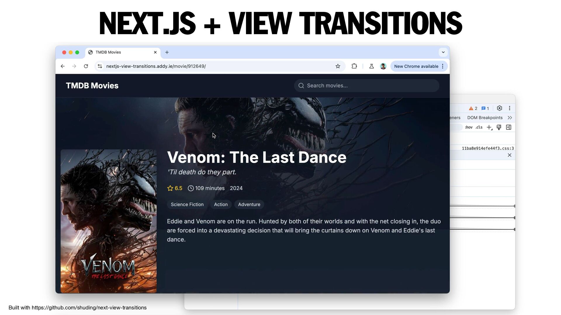This screenshot has width=561, height=315.
Task: Open Chrome three-dot menu
Action: pyautogui.click(x=443, y=66)
